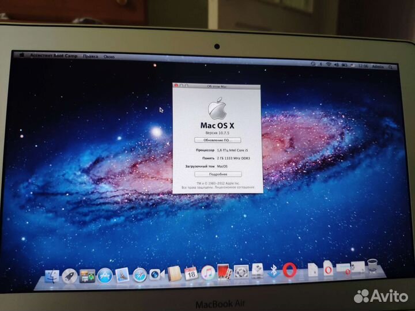This screenshot has height=311, width=415.
Task: Open Photo Booth icon in Dock
Action: [224, 272]
